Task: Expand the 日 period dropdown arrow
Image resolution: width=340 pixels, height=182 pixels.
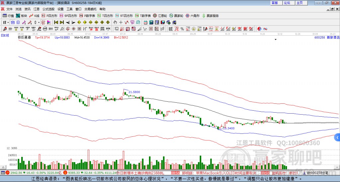Action: coord(8,22)
